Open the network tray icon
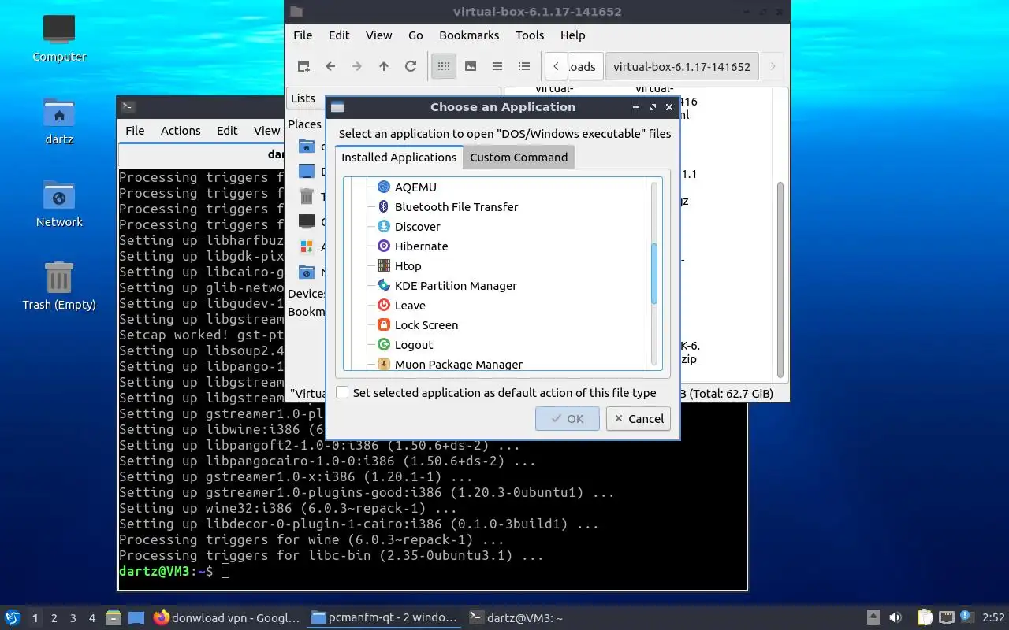Image resolution: width=1009 pixels, height=630 pixels. tap(946, 618)
